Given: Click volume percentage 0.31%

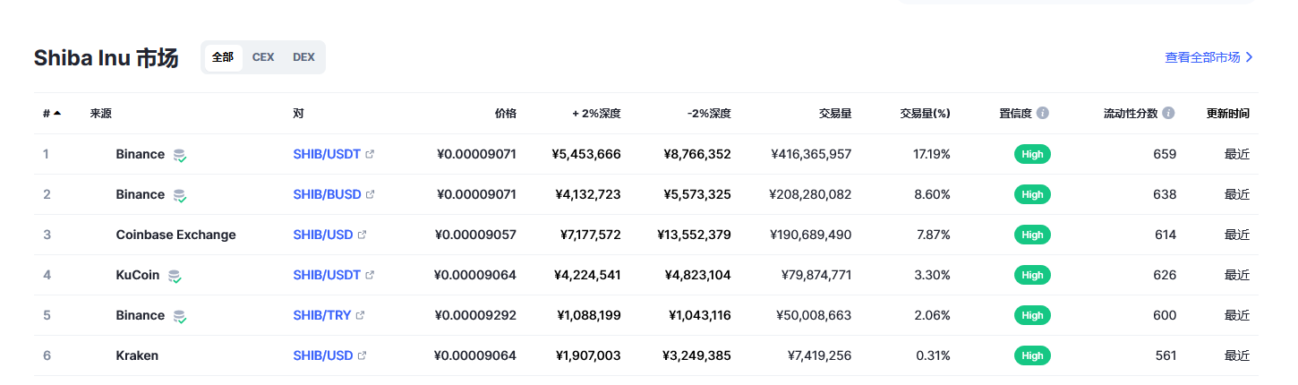Looking at the screenshot, I should [x=935, y=355].
